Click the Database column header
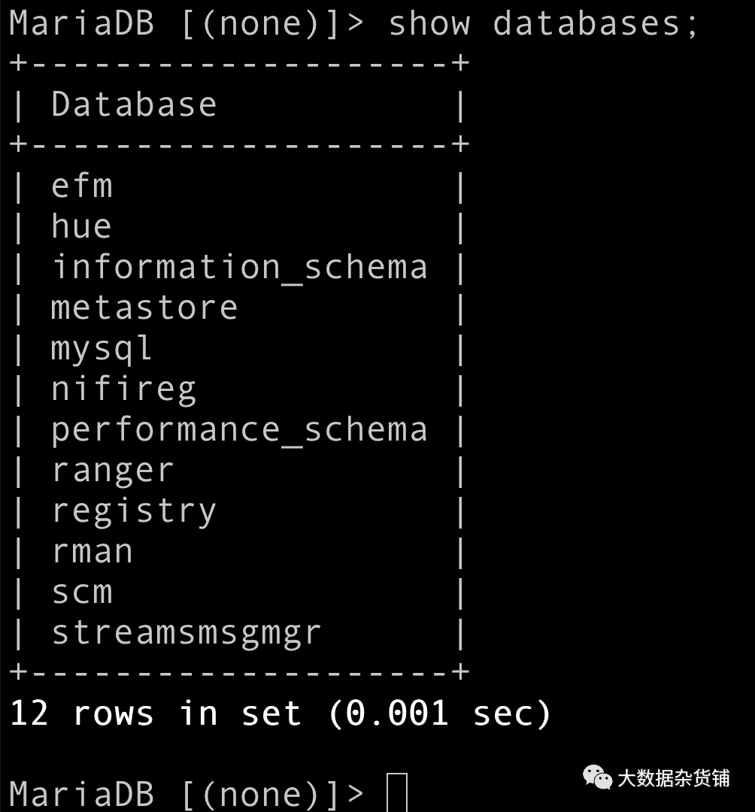 point(134,104)
